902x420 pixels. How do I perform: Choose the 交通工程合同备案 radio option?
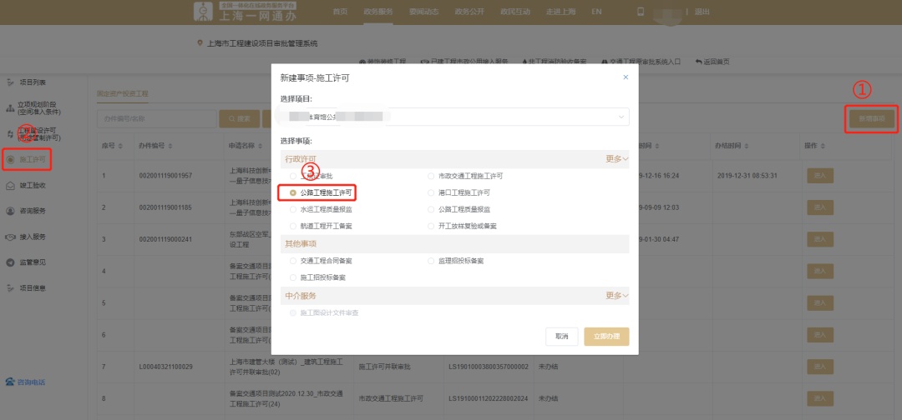[x=292, y=261]
